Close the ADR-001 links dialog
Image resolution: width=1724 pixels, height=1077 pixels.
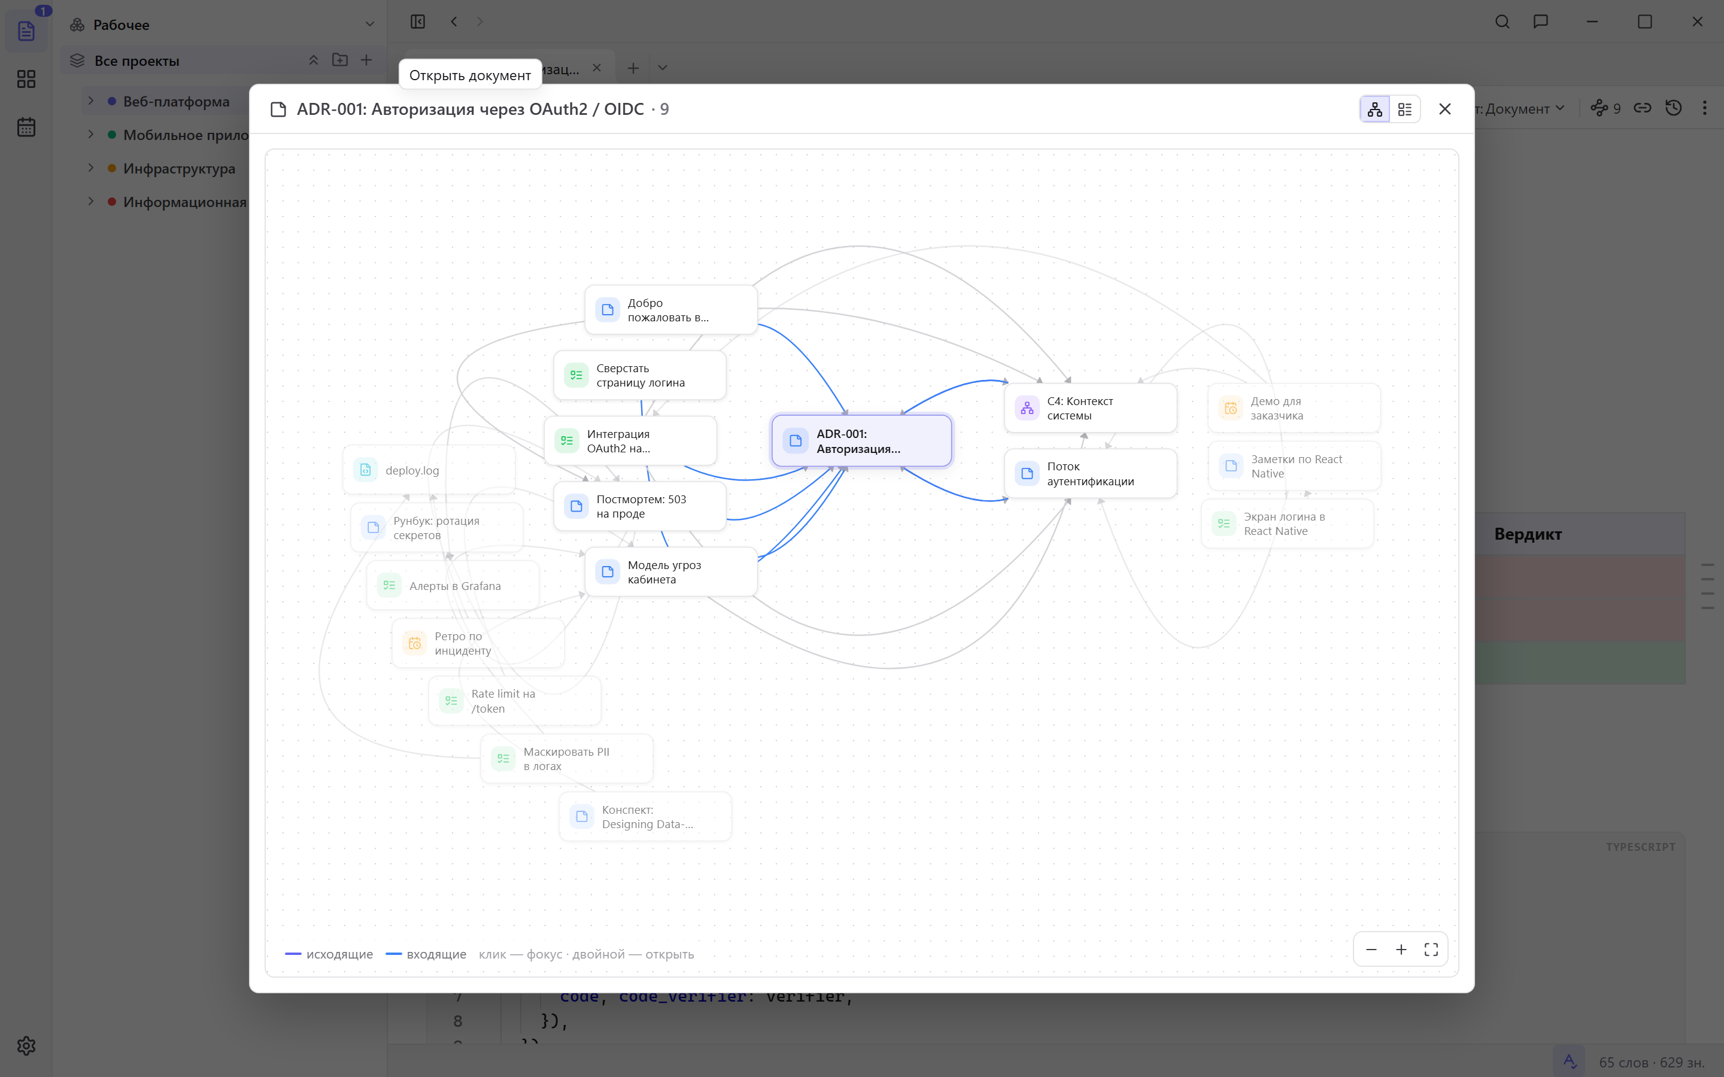(x=1444, y=109)
